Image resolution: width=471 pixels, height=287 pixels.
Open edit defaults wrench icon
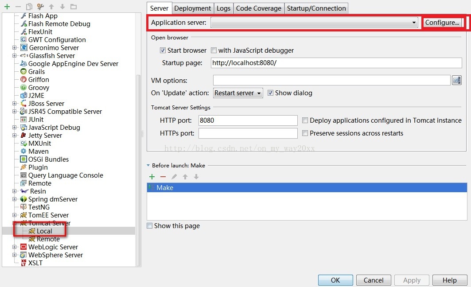[x=40, y=7]
